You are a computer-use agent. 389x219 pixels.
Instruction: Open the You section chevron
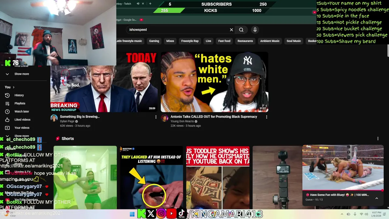click(x=14, y=87)
